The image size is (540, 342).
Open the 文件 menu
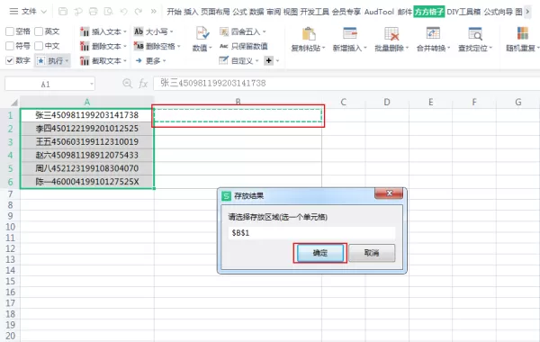28,12
